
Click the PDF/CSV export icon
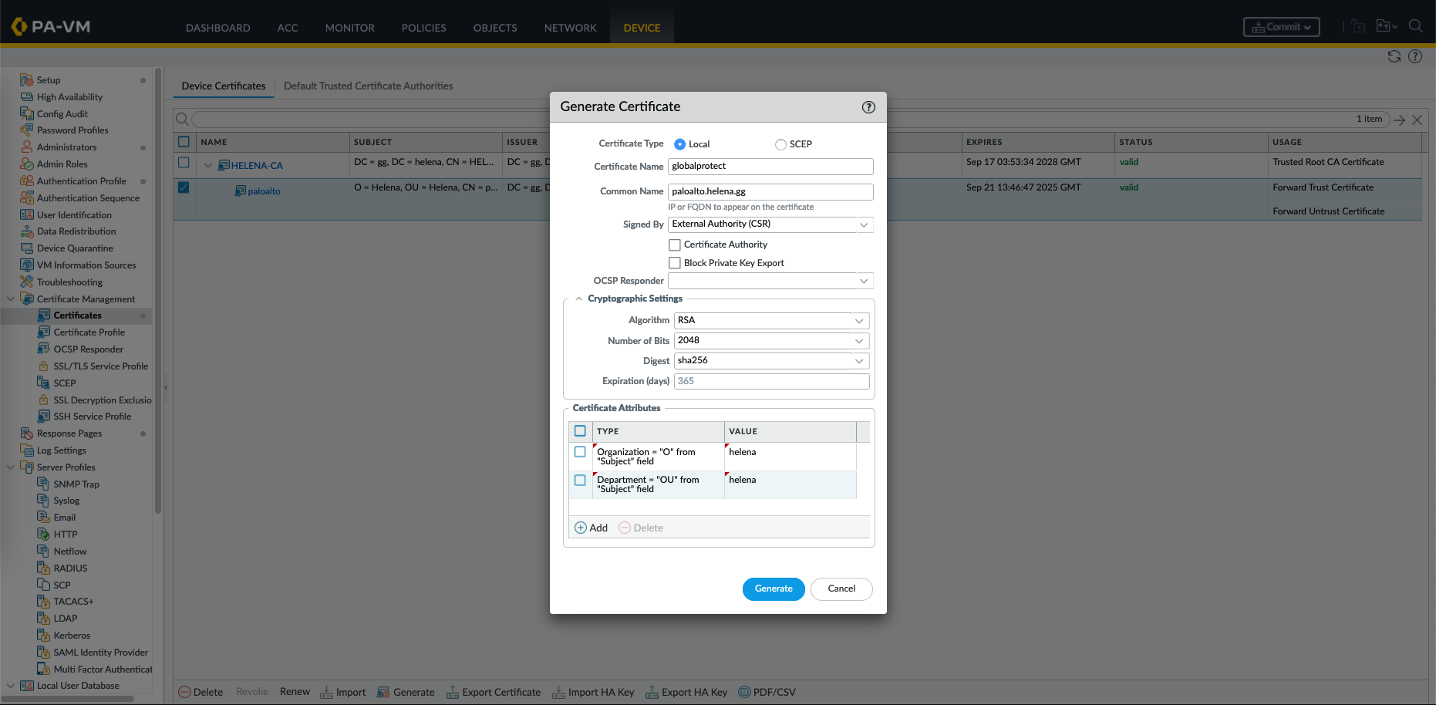point(744,692)
